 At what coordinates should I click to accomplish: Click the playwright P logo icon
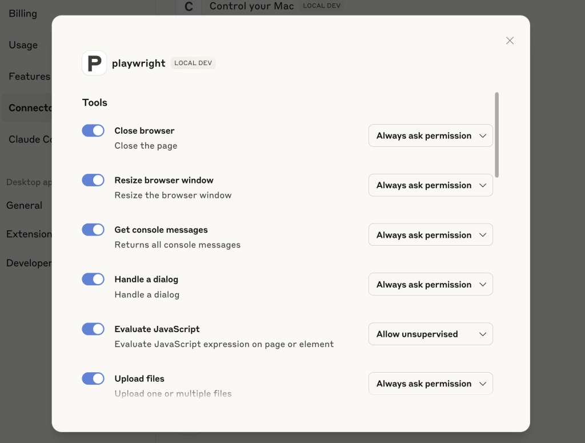(x=94, y=63)
